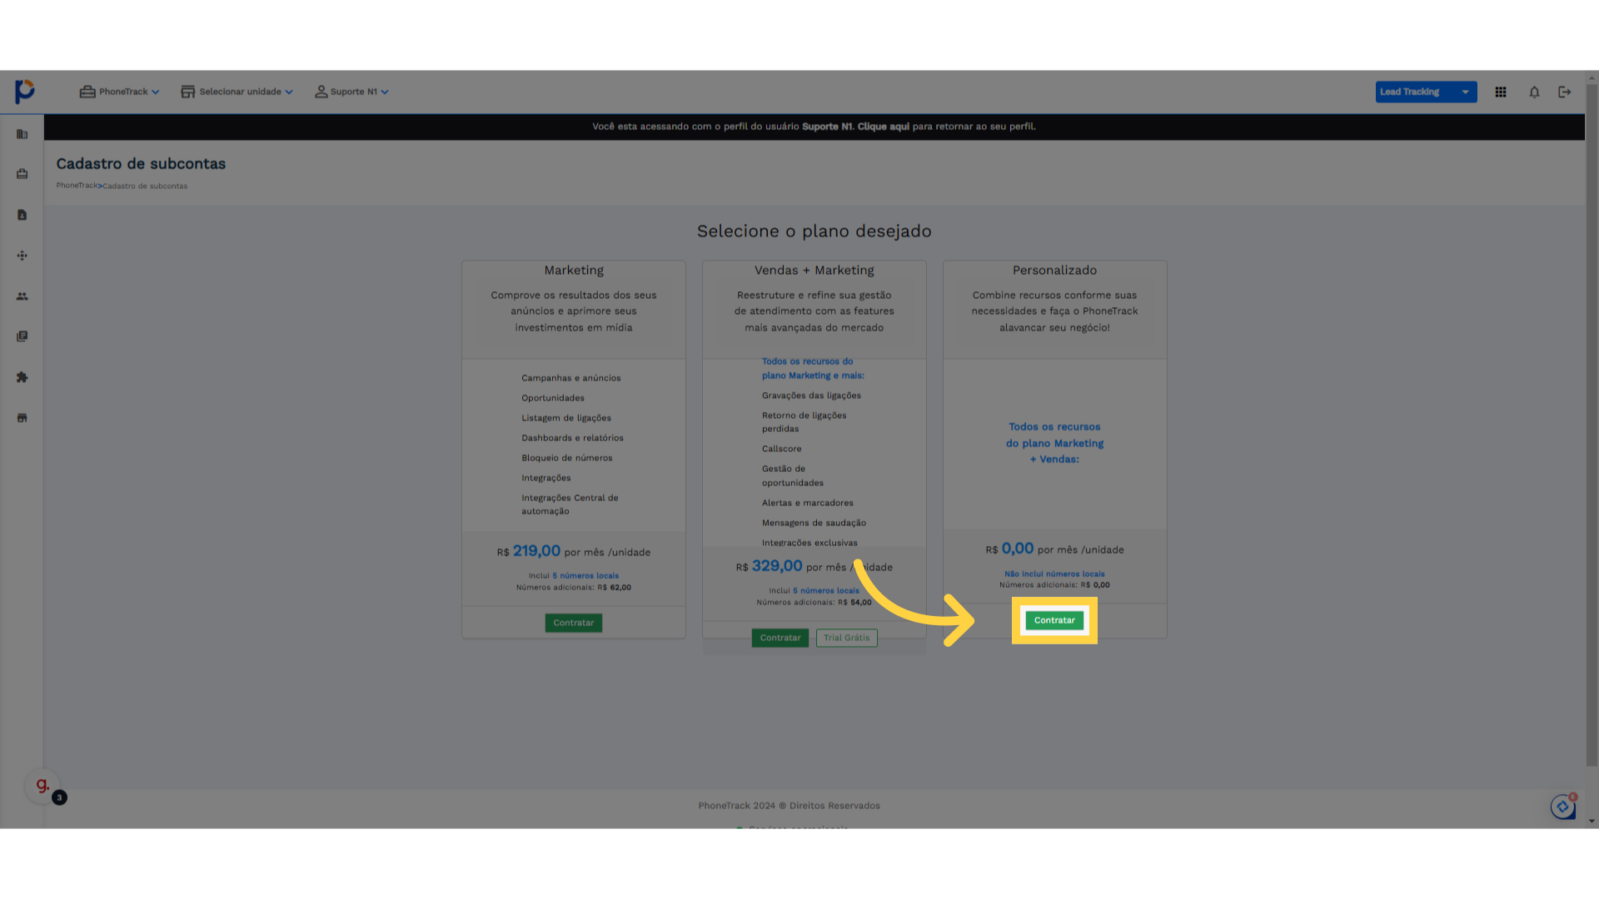Viewport: 1599px width, 899px height.
Task: Click 'Campanhas e anúncios' feature text
Action: [x=571, y=378]
